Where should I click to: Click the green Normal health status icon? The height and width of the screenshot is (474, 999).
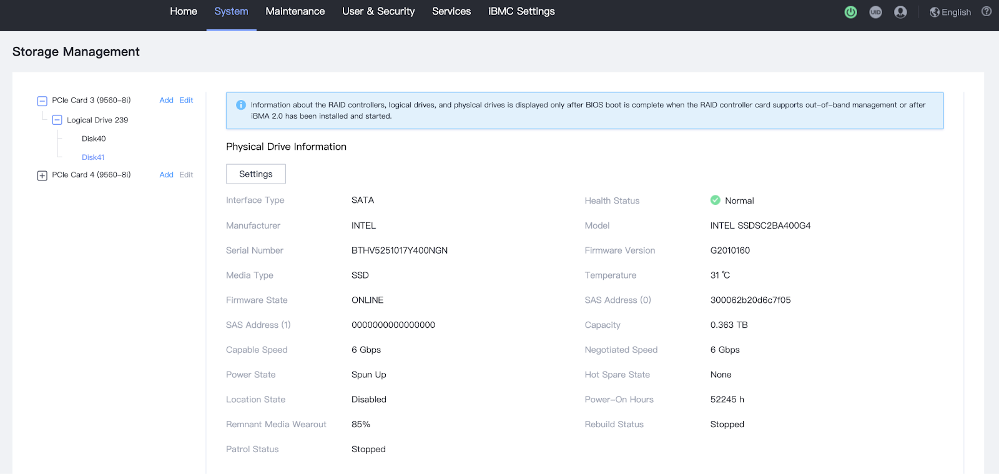click(716, 200)
